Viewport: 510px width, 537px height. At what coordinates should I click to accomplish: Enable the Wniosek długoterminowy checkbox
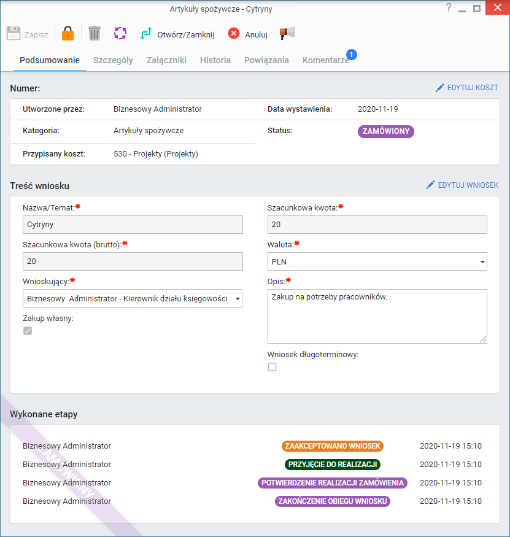tap(272, 367)
